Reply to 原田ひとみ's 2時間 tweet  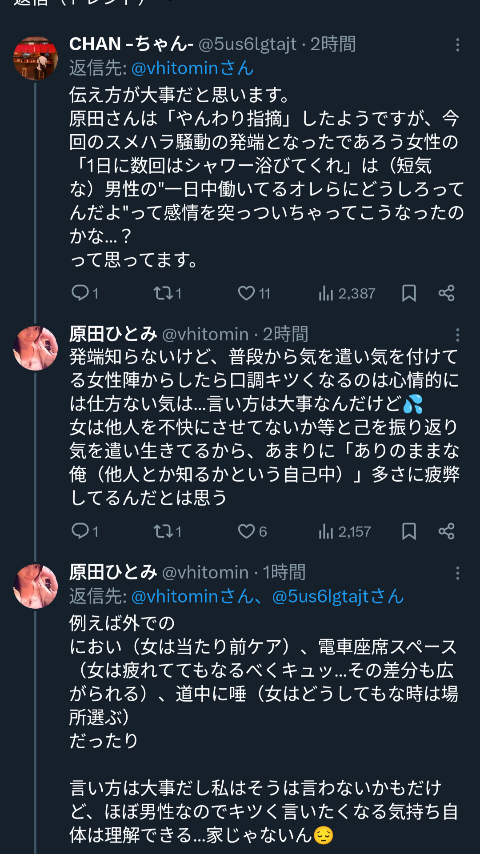pyautogui.click(x=81, y=531)
